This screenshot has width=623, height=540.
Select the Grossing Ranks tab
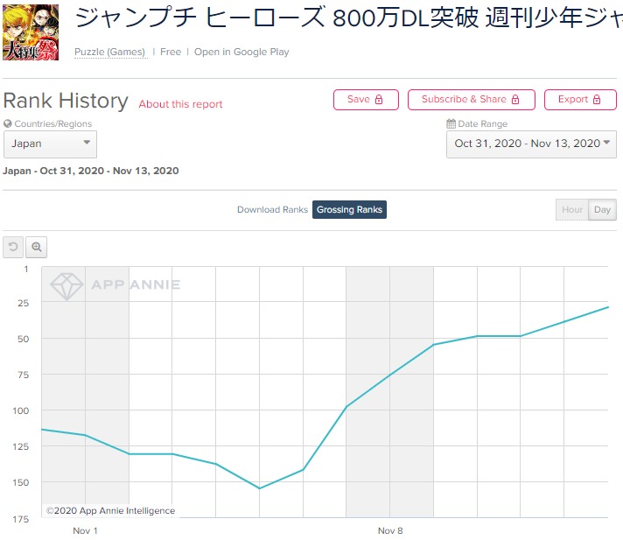pyautogui.click(x=349, y=209)
